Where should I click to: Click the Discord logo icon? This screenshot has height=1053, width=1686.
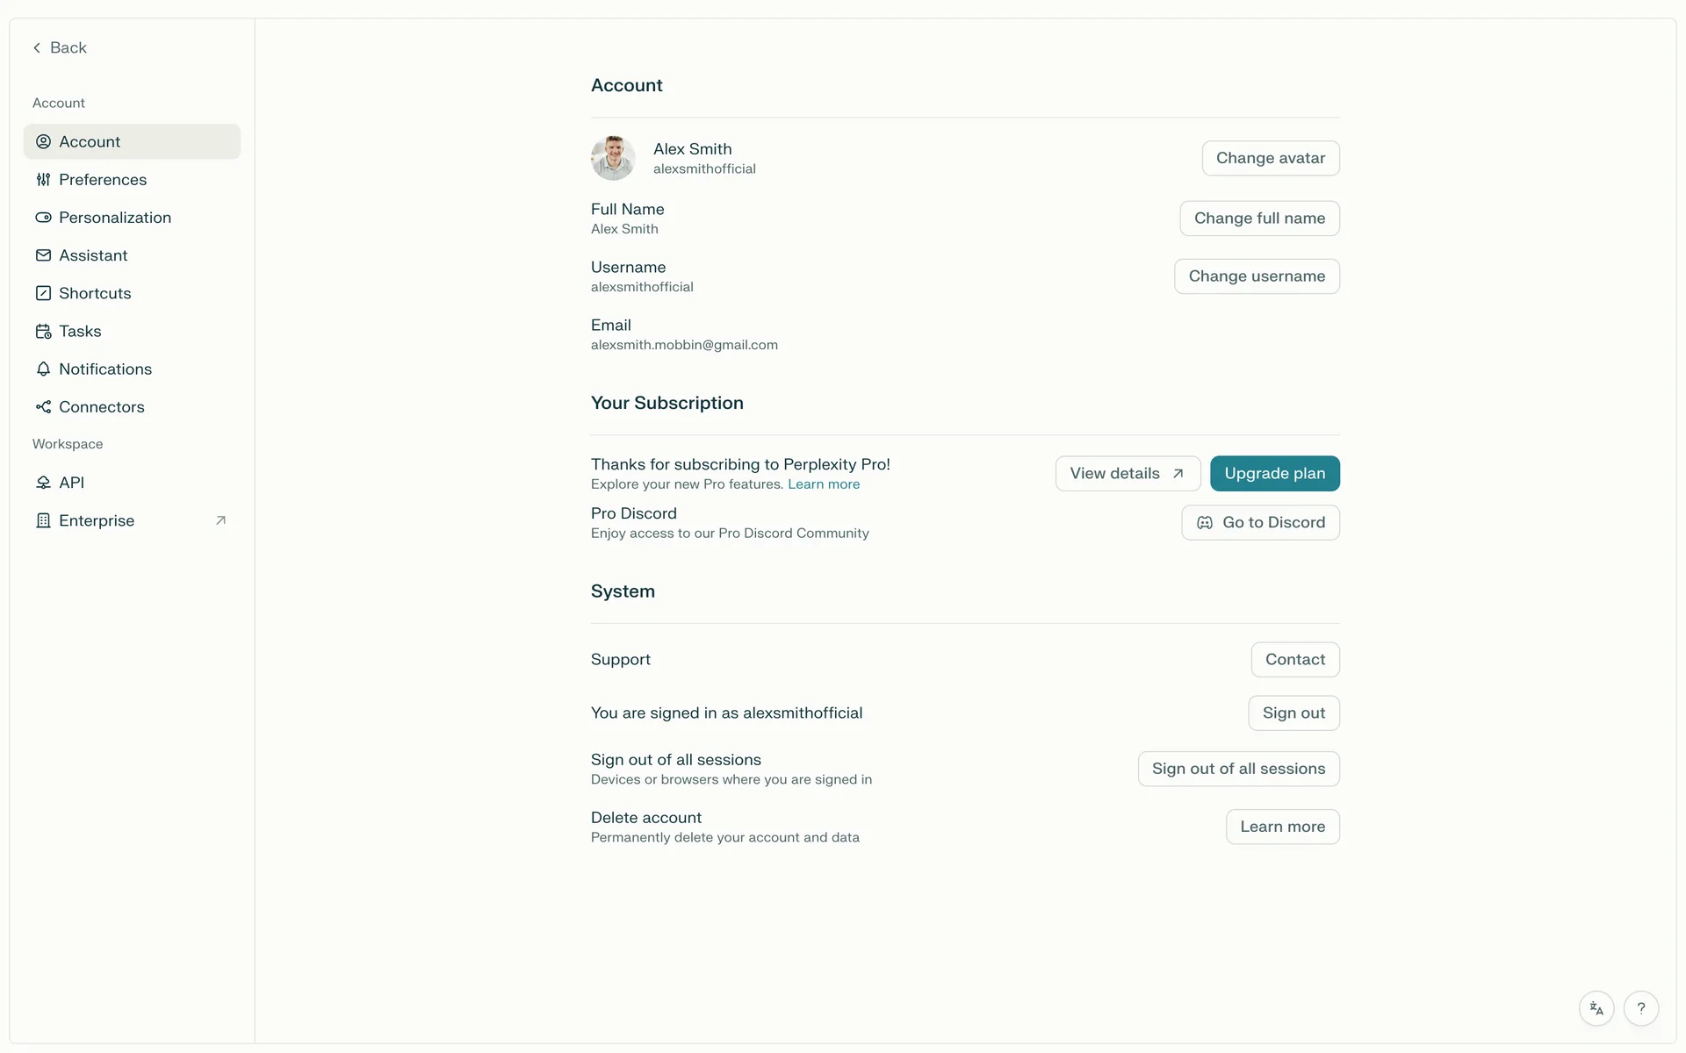coord(1205,523)
